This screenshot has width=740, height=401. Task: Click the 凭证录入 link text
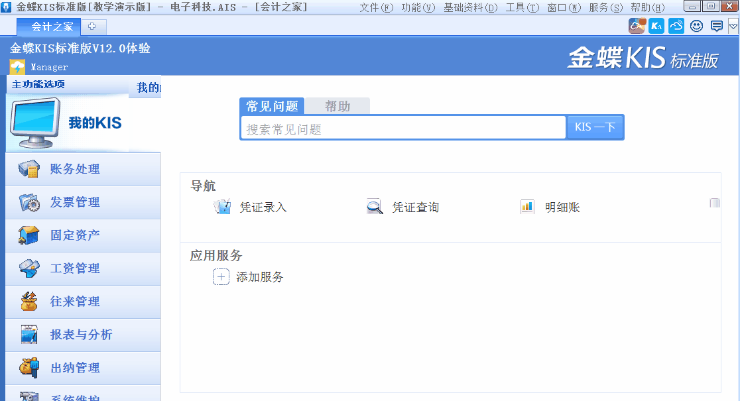(x=263, y=207)
